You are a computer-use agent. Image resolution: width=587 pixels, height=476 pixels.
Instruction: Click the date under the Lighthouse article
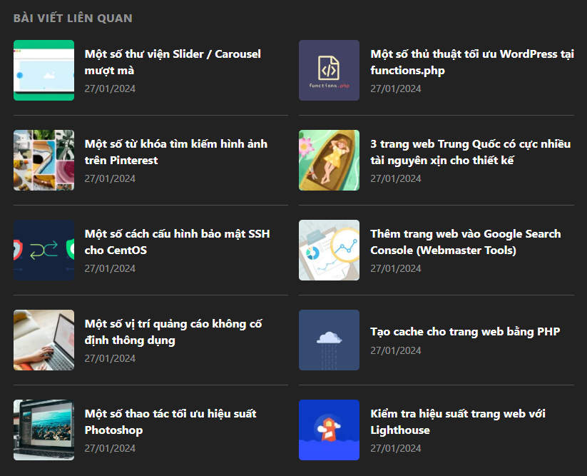[396, 448]
